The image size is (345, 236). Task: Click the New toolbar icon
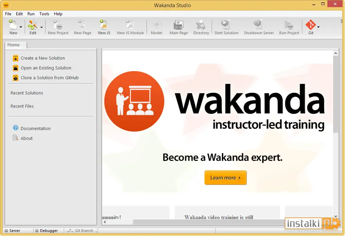(13, 25)
